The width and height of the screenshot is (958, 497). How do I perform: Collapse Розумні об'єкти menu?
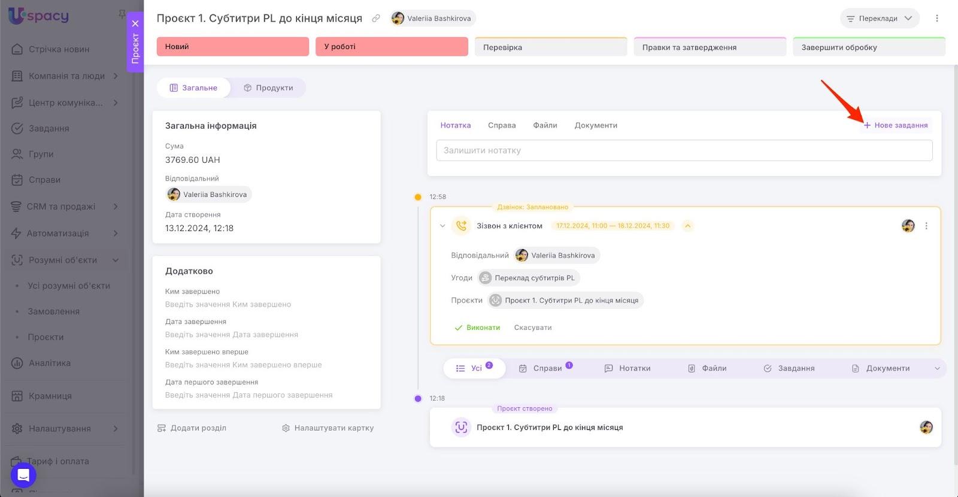pyautogui.click(x=65, y=260)
